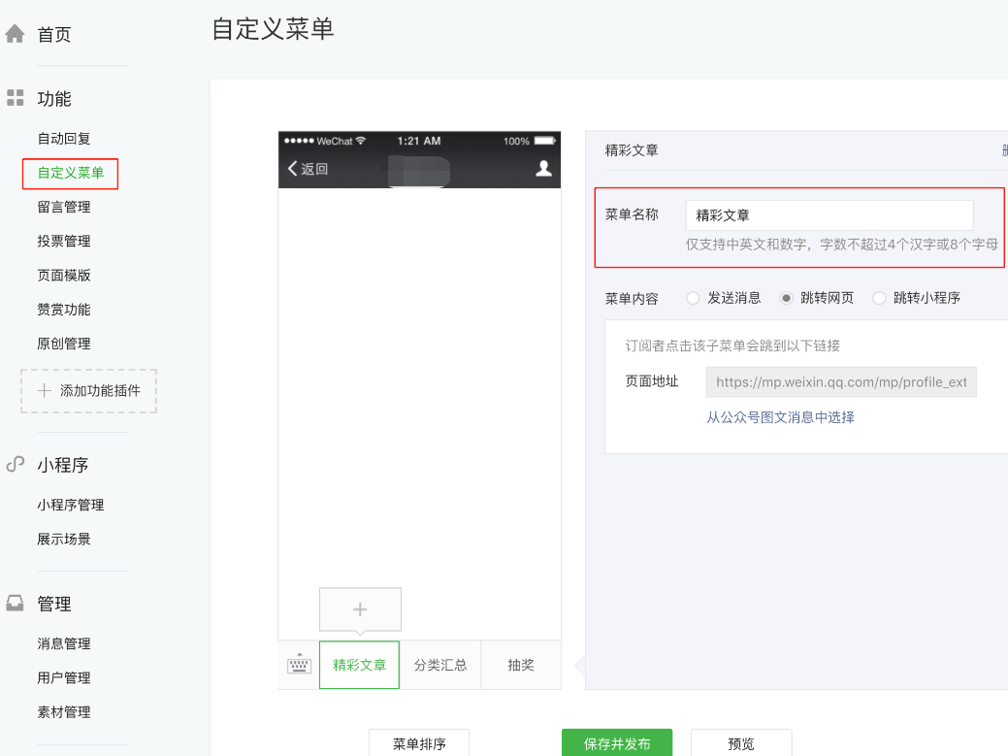Click the grid icon beside 功能
The height and width of the screenshot is (756, 1008).
click(15, 98)
